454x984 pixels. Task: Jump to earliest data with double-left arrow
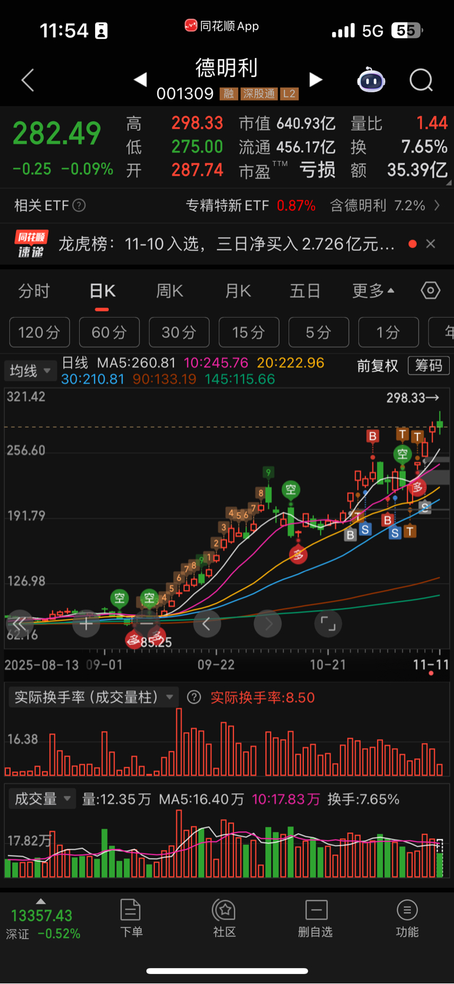(x=20, y=624)
